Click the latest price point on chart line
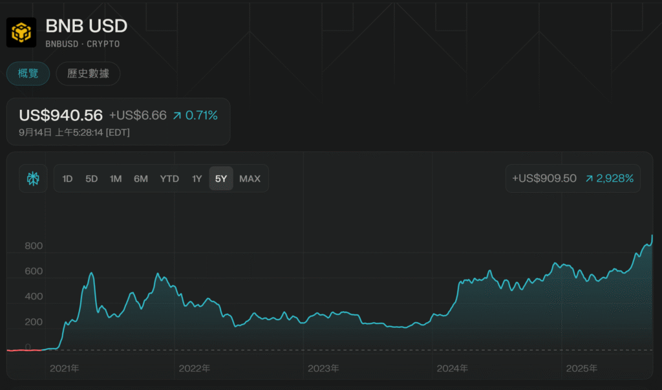The width and height of the screenshot is (662, 390). [652, 236]
